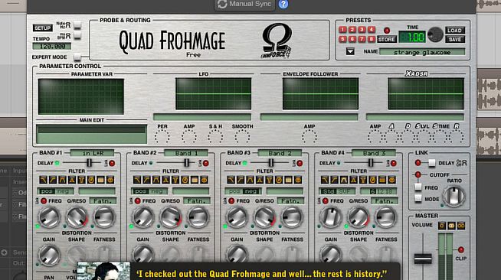This screenshot has height=280, width=501.
Task: Select the low-pass filter icon in Band #2
Action: [137, 181]
